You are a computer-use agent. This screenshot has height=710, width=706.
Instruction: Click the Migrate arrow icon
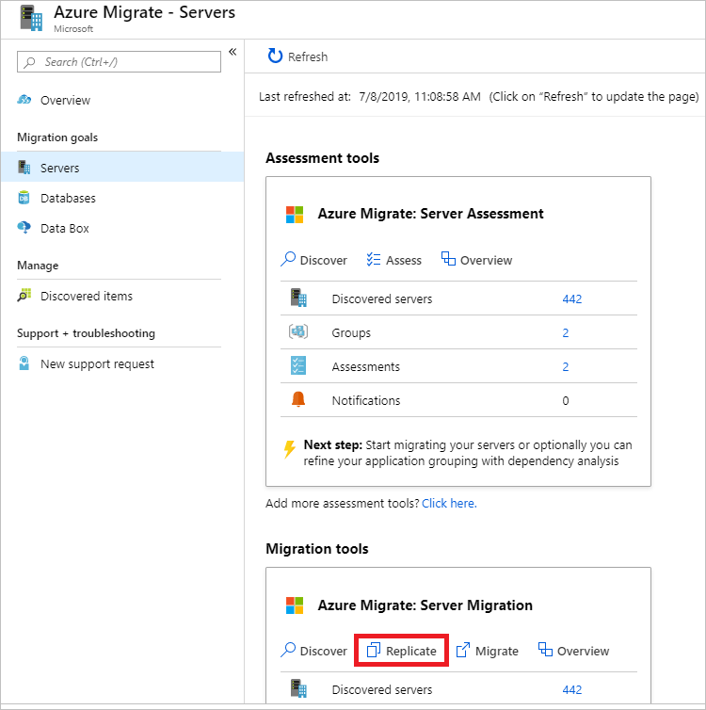(462, 650)
